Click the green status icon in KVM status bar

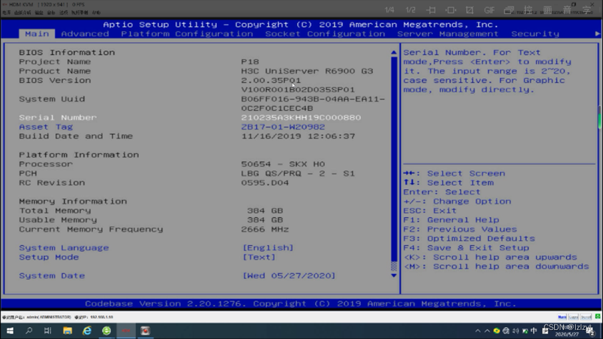(597, 317)
